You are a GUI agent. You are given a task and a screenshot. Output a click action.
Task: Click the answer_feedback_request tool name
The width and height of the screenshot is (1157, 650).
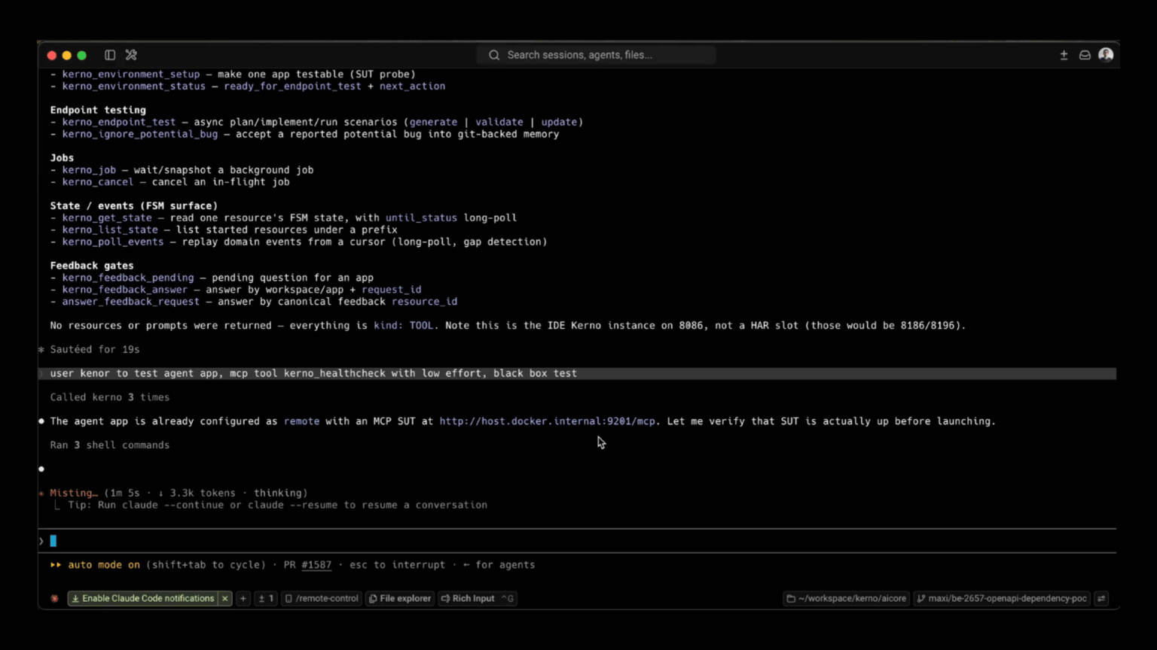point(131,302)
